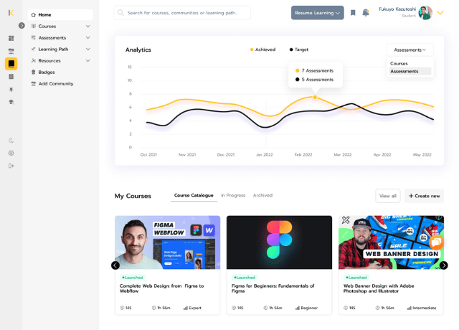Image resolution: width=459 pixels, height=330 pixels.
Task: Click Beginner level label on Figma course
Action: 306,308
